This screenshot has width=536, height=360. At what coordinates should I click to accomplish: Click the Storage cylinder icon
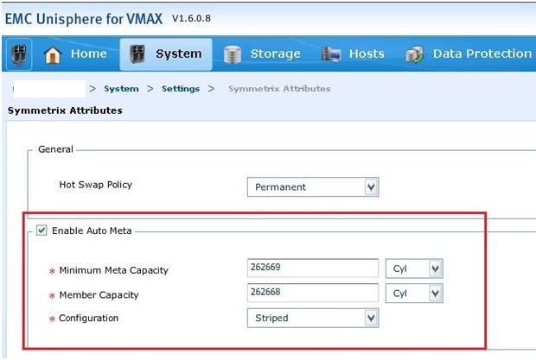232,54
